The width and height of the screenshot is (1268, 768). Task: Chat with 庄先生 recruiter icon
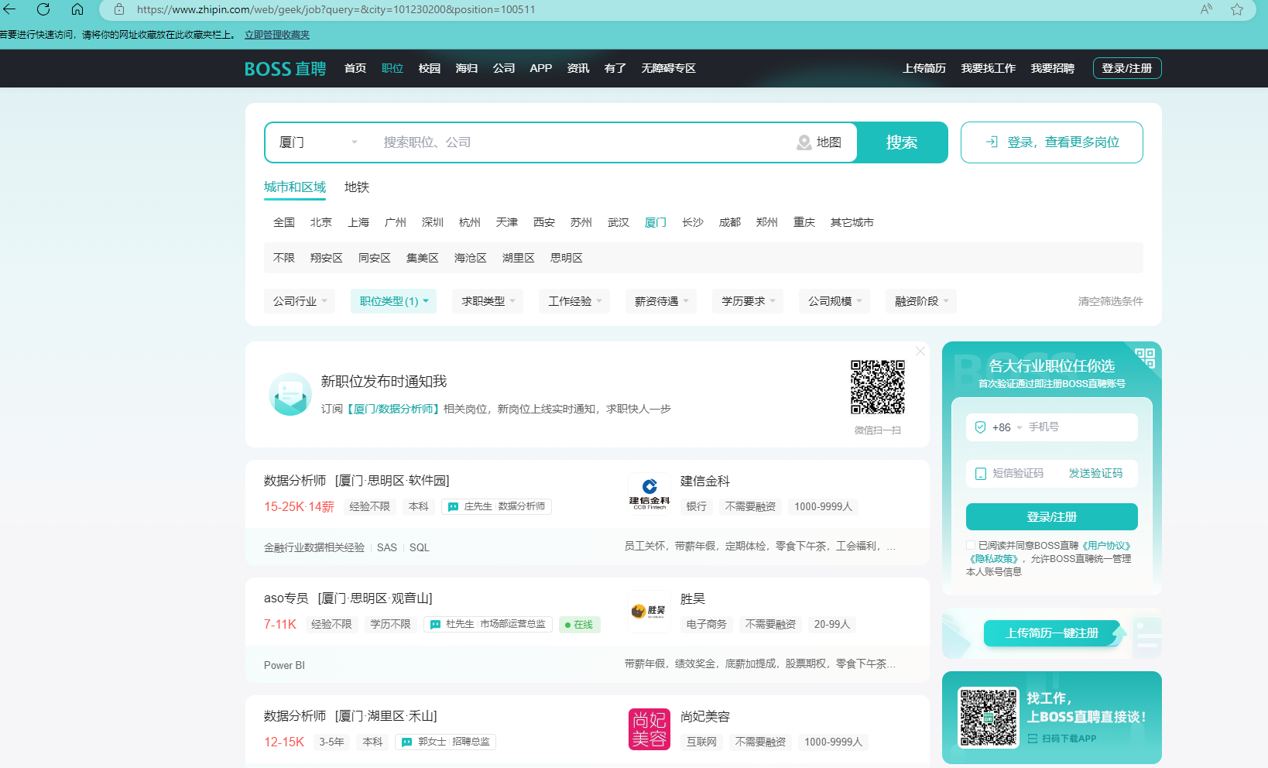[454, 507]
